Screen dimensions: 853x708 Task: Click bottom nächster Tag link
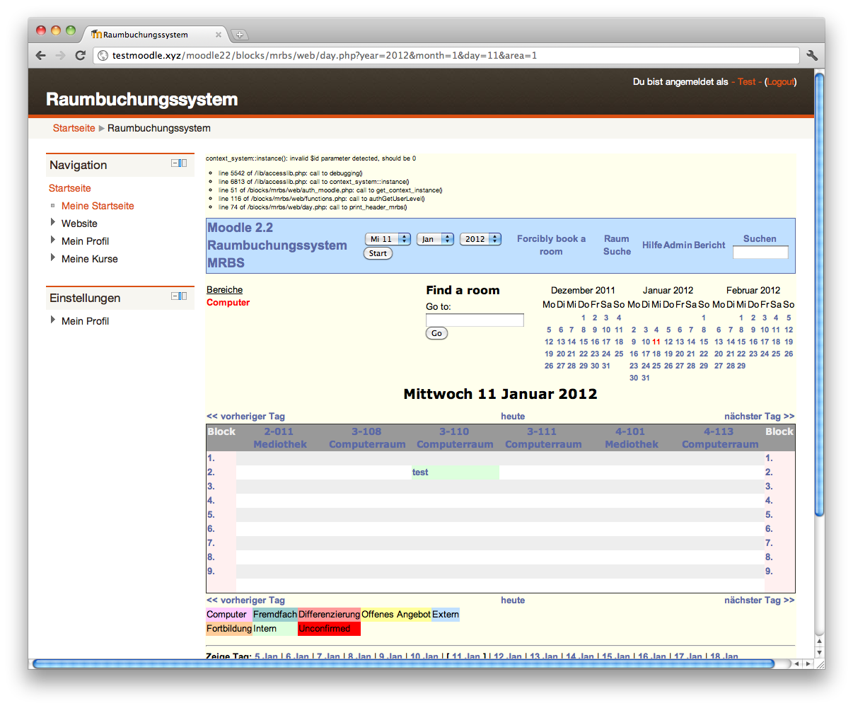pyautogui.click(x=760, y=600)
